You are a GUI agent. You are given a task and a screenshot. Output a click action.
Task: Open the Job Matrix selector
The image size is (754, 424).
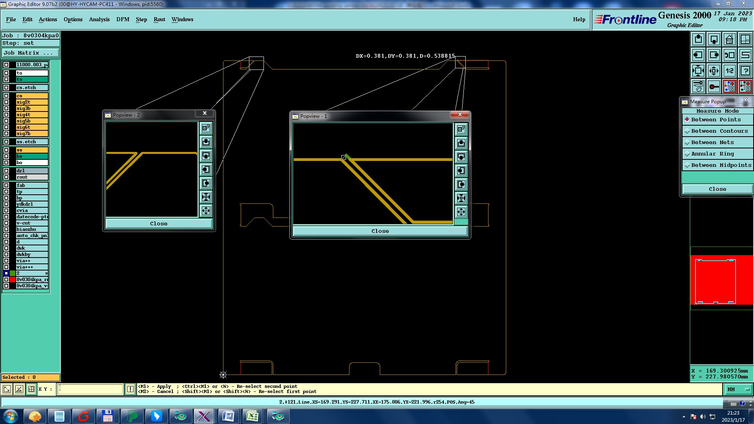click(31, 53)
